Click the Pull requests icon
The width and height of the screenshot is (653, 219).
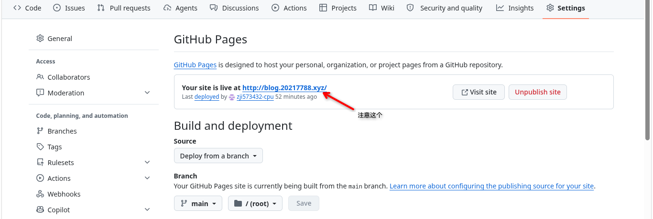tap(101, 8)
